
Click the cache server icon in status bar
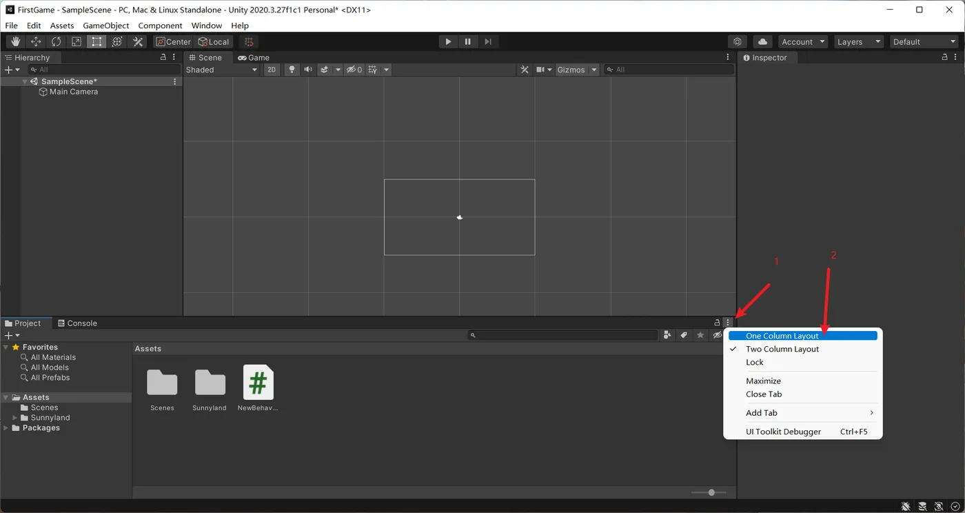(922, 507)
